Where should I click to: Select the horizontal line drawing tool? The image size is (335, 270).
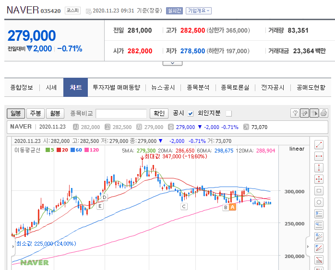319,156
